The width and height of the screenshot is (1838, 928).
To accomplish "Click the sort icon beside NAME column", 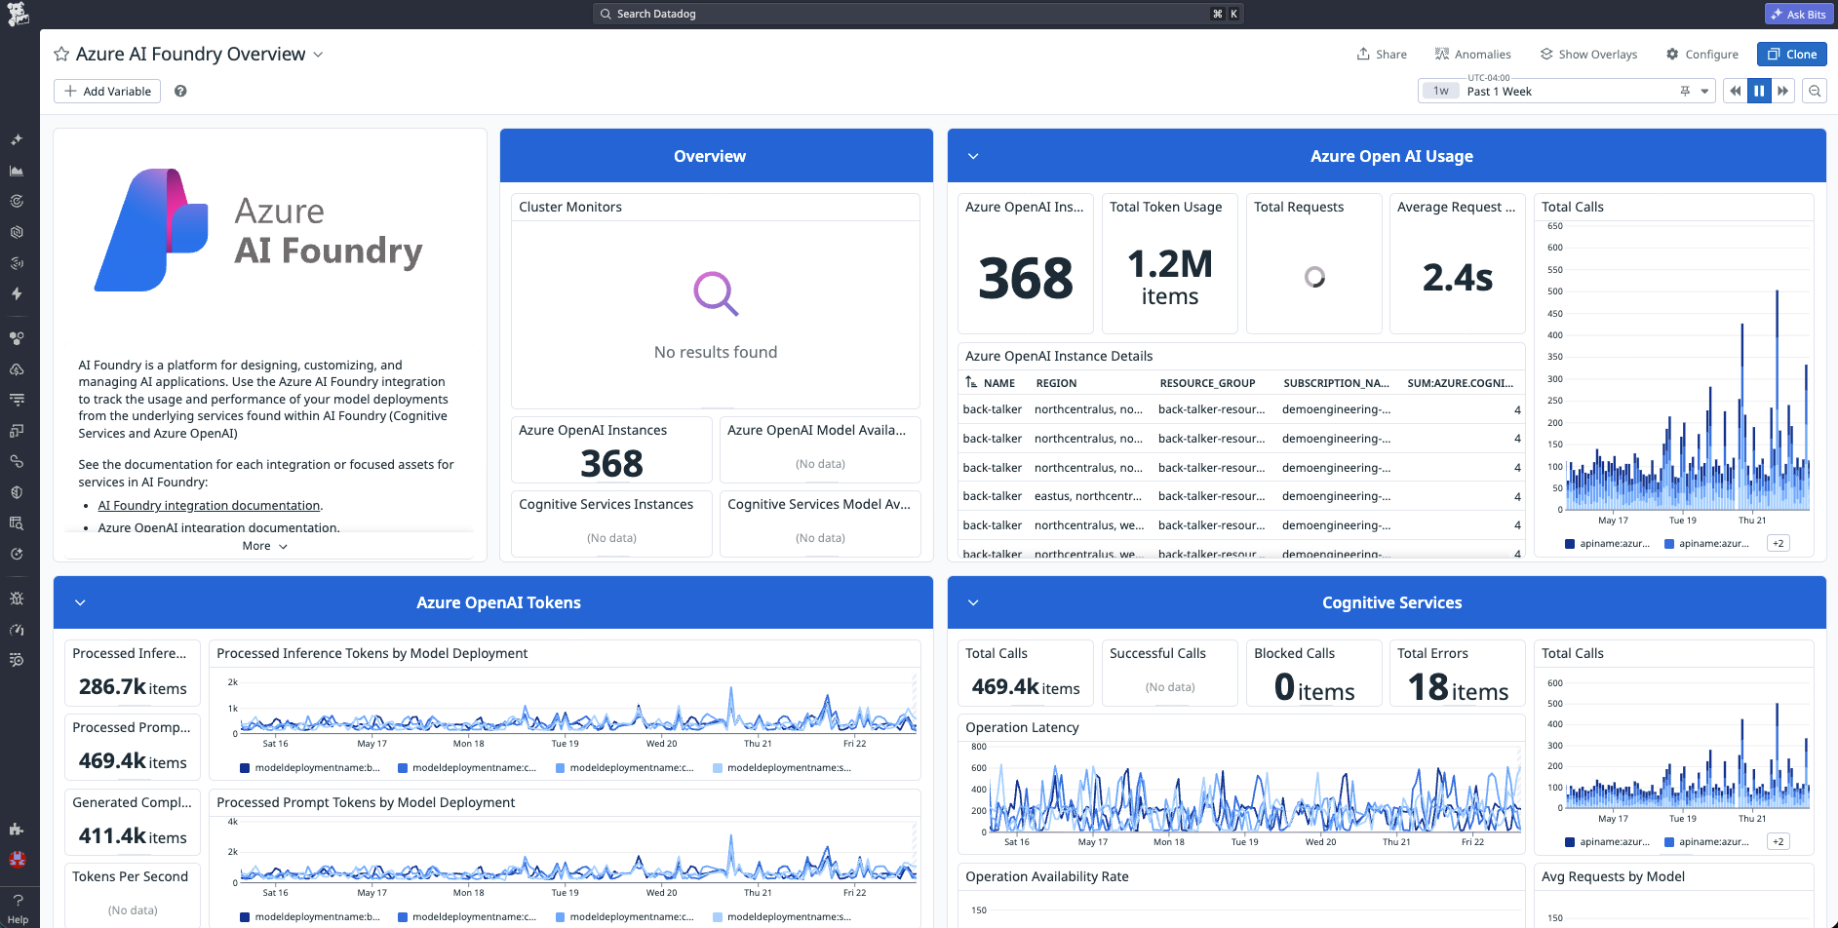I will tap(971, 382).
